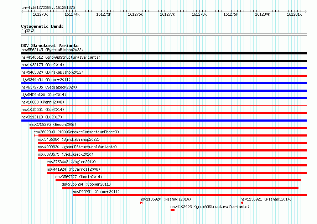Open the nsv1032175 (Coe2014) entry
Screen dimensions: 317x224
point(43,65)
